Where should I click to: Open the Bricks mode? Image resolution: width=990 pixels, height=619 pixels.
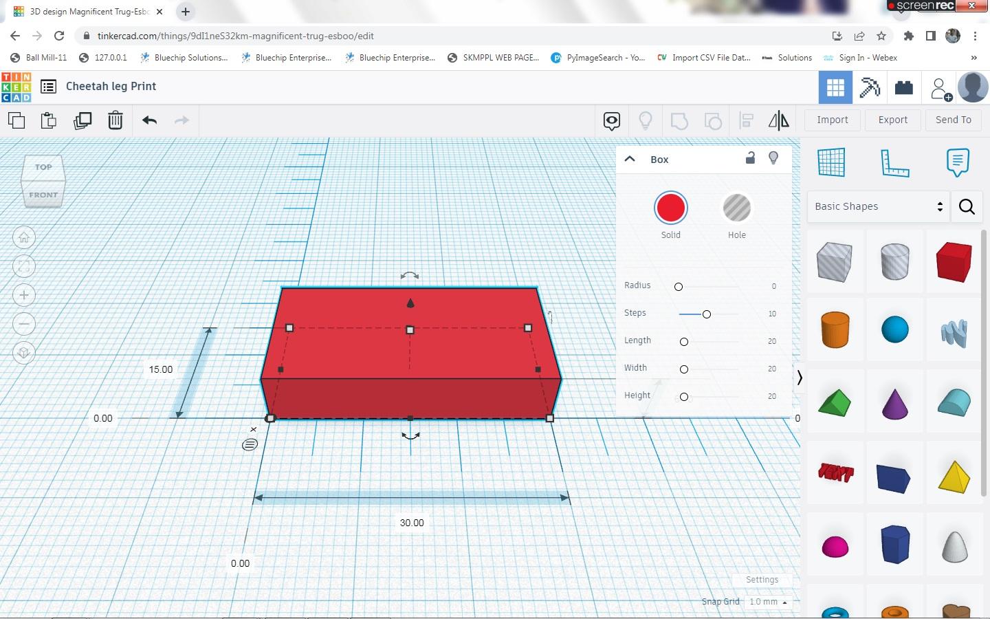904,87
